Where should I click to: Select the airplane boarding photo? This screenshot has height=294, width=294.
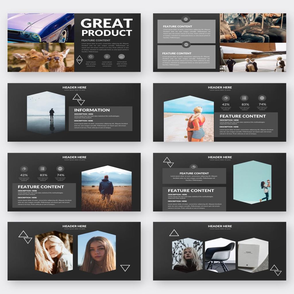point(253,57)
